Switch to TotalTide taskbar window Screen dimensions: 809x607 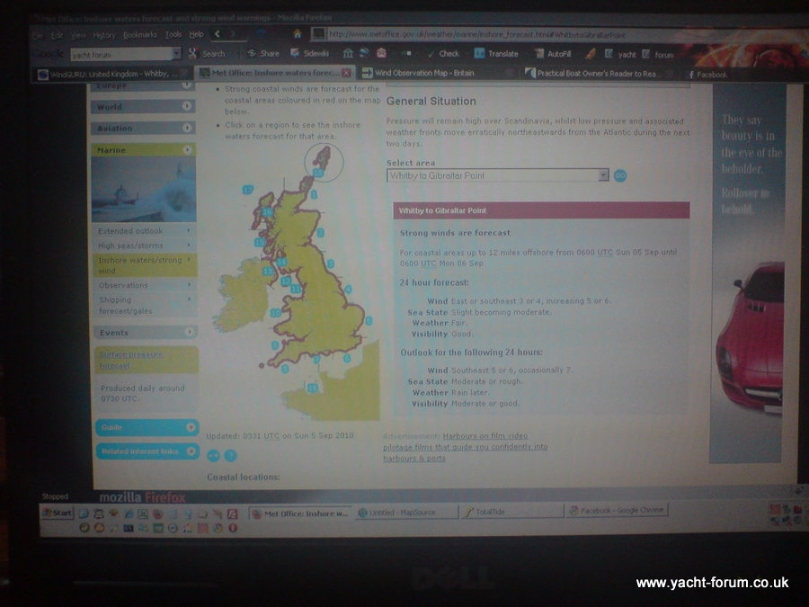pos(511,512)
